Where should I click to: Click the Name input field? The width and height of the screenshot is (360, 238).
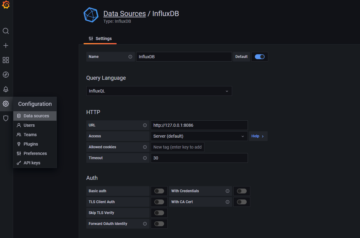[184, 57]
